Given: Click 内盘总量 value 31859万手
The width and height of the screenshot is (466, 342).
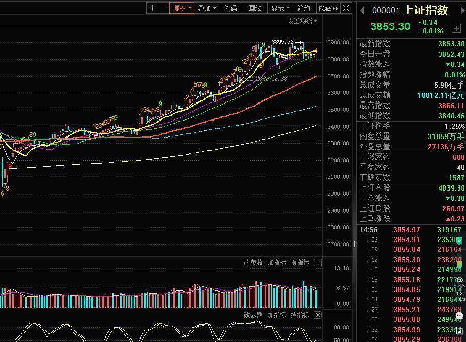Looking at the screenshot, I should pyautogui.click(x=446, y=136).
